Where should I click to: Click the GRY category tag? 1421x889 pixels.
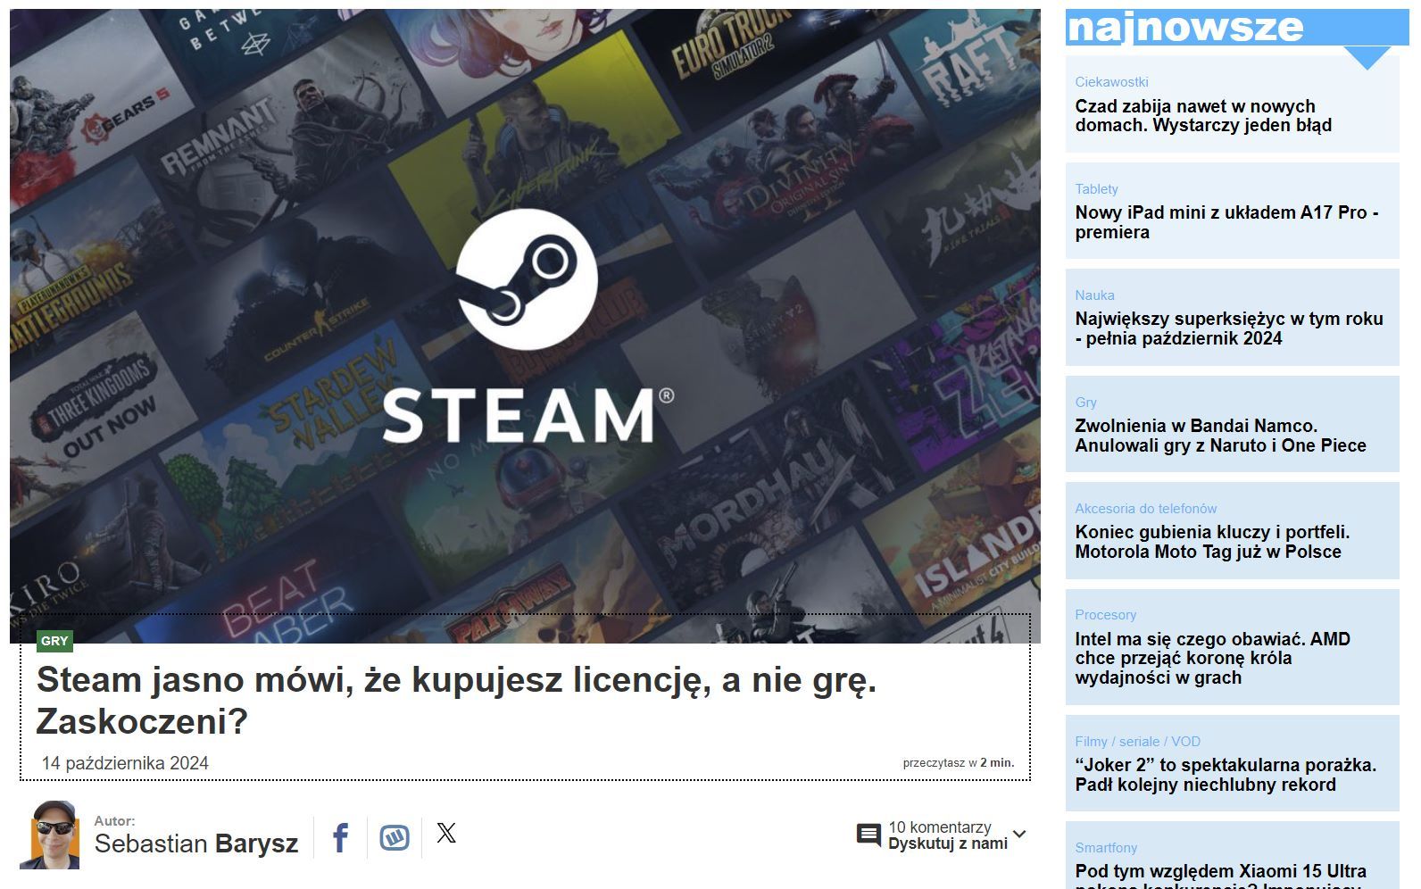coord(54,641)
